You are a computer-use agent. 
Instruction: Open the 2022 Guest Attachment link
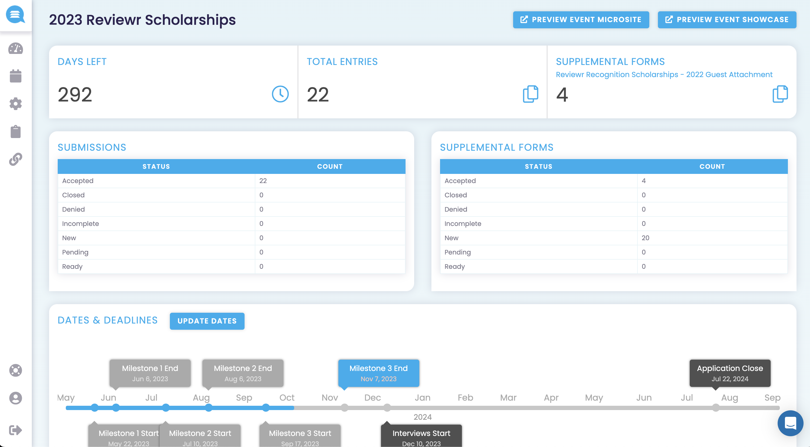coord(664,74)
